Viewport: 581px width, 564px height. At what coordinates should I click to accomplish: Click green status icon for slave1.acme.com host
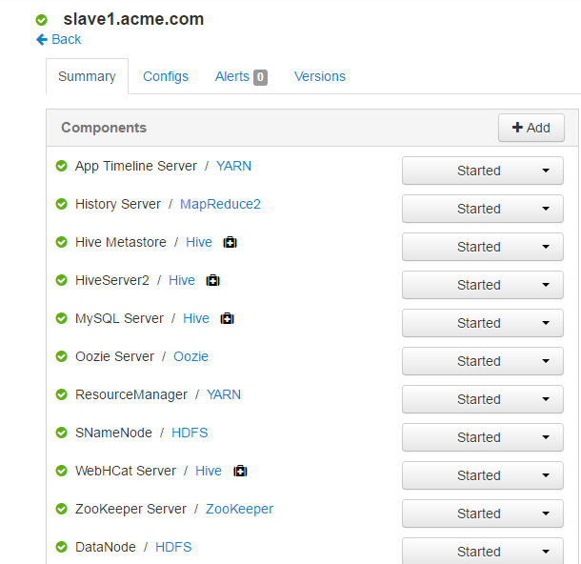pyautogui.click(x=42, y=20)
